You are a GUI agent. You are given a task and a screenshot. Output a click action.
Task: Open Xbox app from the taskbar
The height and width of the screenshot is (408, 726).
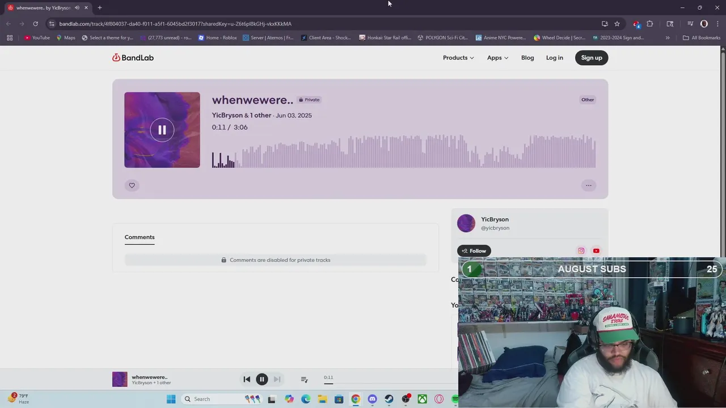(x=423, y=399)
